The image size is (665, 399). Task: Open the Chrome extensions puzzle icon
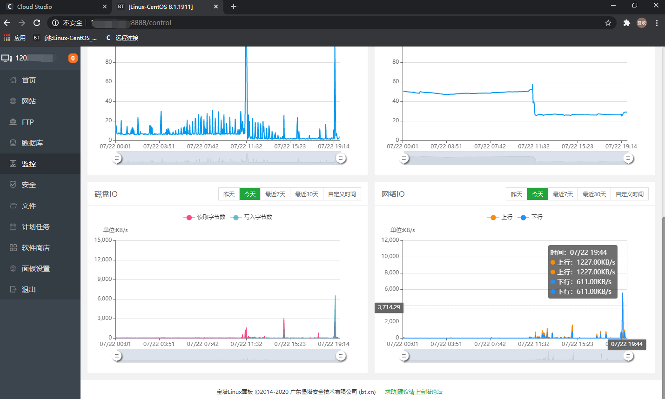tap(627, 23)
